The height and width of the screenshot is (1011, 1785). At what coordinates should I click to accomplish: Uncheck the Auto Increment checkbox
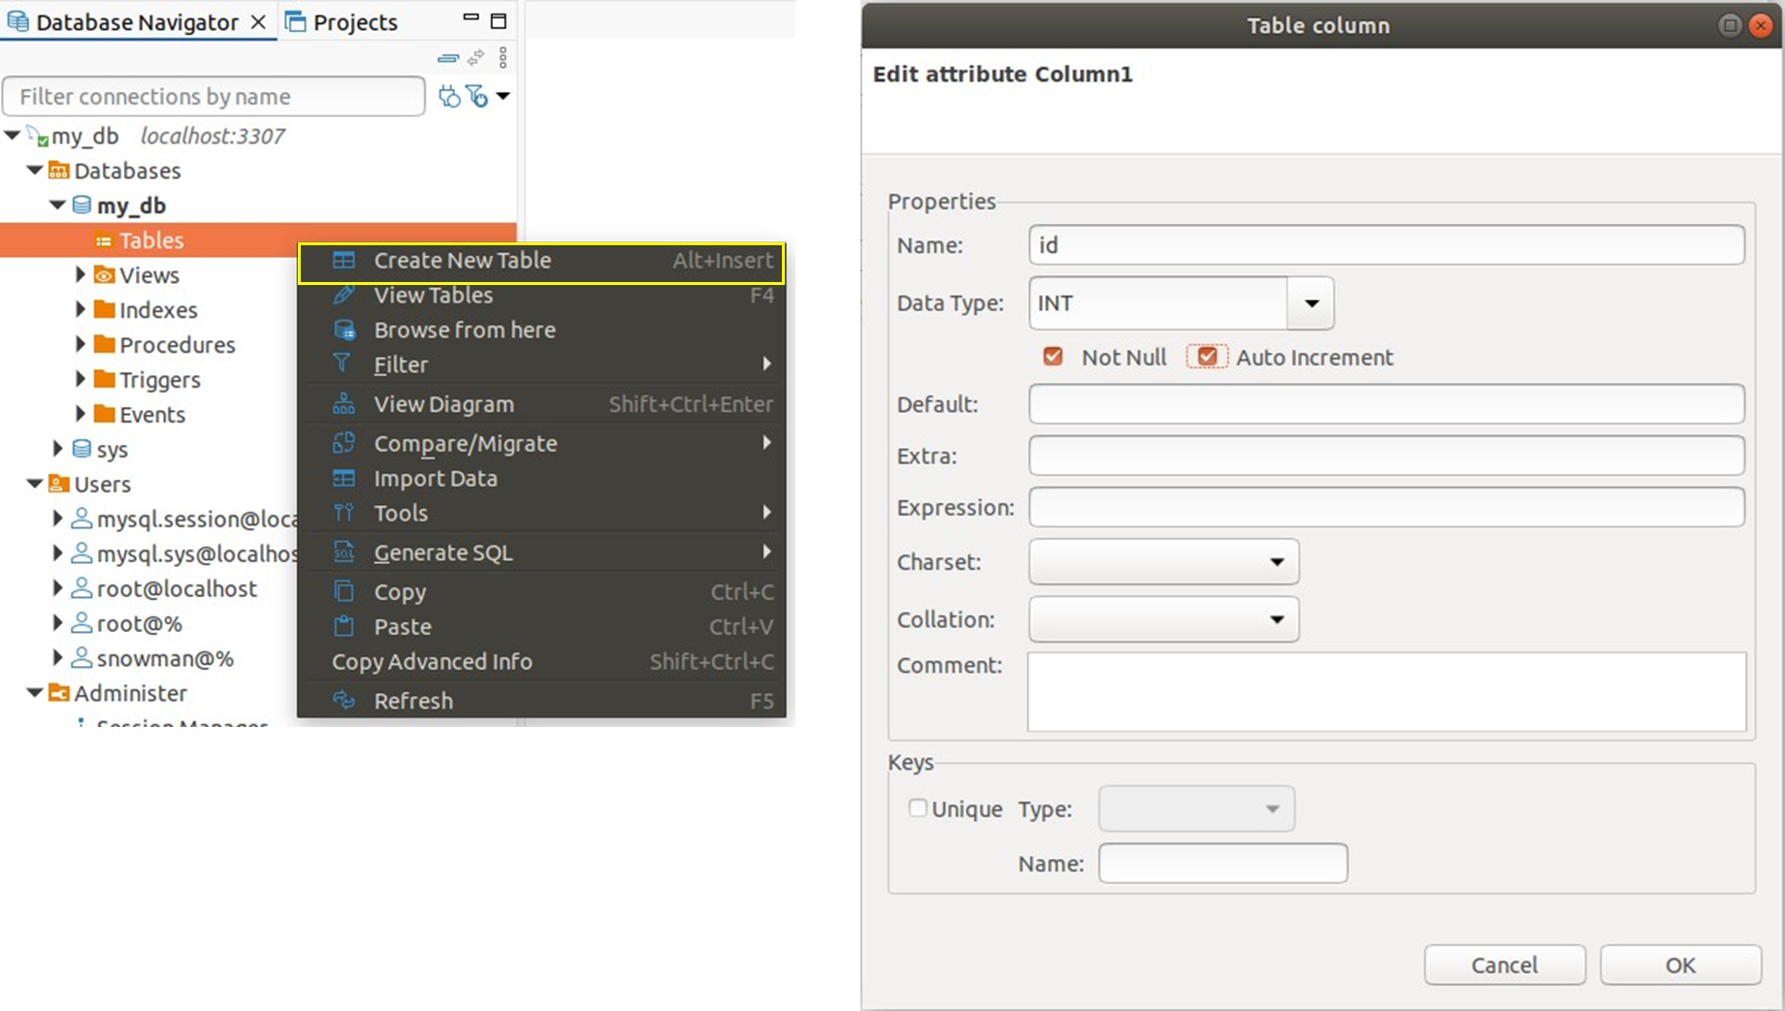[1207, 357]
